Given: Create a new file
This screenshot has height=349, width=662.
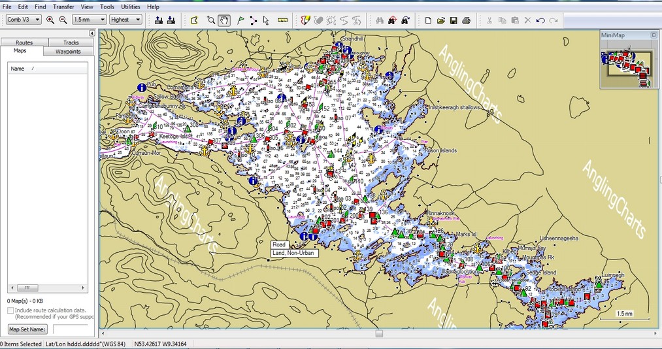Looking at the screenshot, I should coord(428,20).
